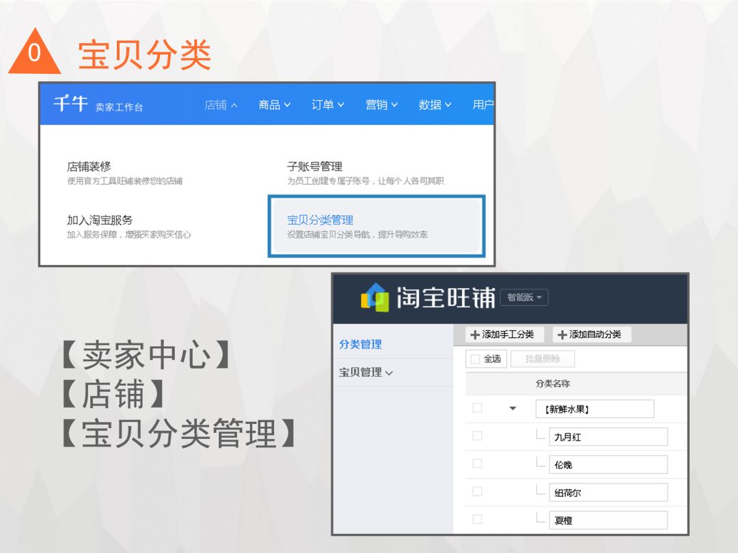738x553 pixels.
Task: Click 添加手工分类 button
Action: tap(504, 335)
